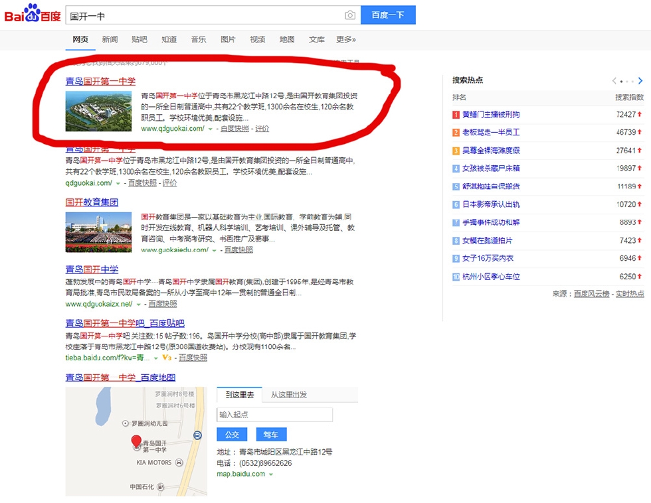The height and width of the screenshot is (503, 651).
Task: Expand dropdown arrow beside map.baidu.com
Action: click(x=271, y=474)
